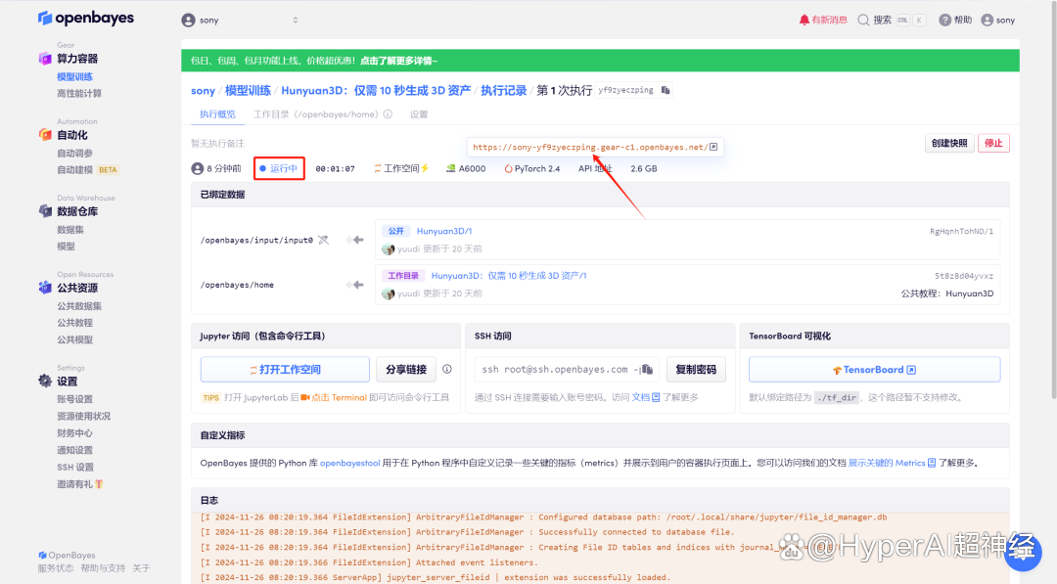The height and width of the screenshot is (584, 1057).
Task: Open 数据集 in the sidebar
Action: 70,230
